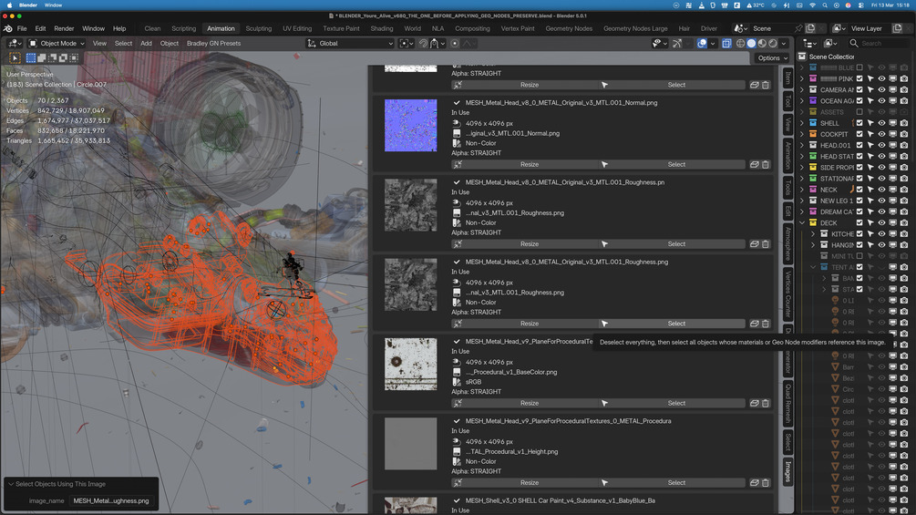Click the image_name field in operator panel
The image size is (916, 515).
tap(111, 501)
